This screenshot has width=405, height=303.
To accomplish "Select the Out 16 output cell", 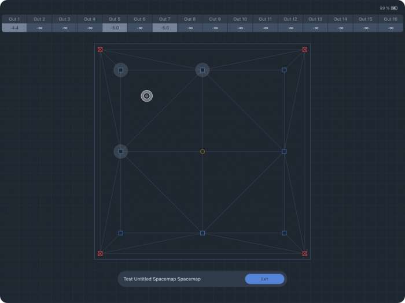I will pos(391,24).
